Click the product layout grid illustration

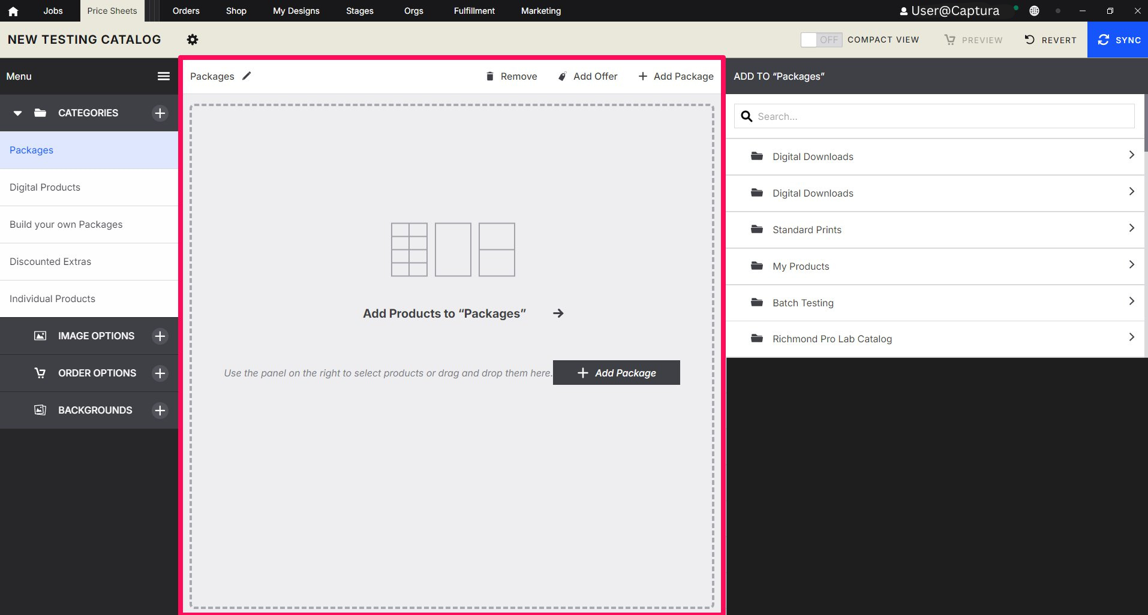[x=453, y=249]
